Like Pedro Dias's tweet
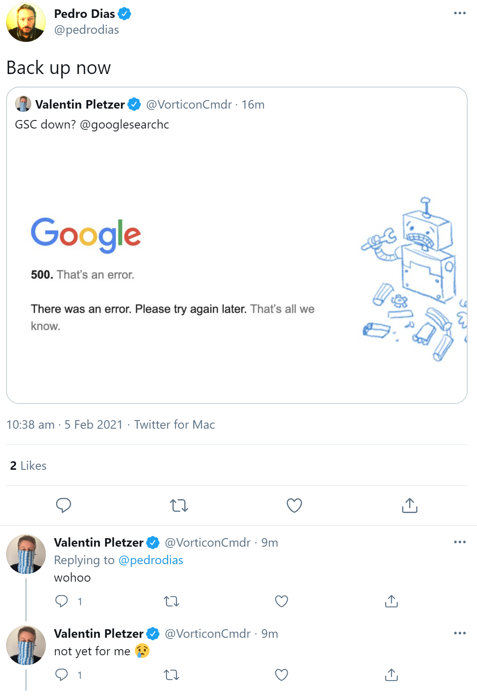 293,506
